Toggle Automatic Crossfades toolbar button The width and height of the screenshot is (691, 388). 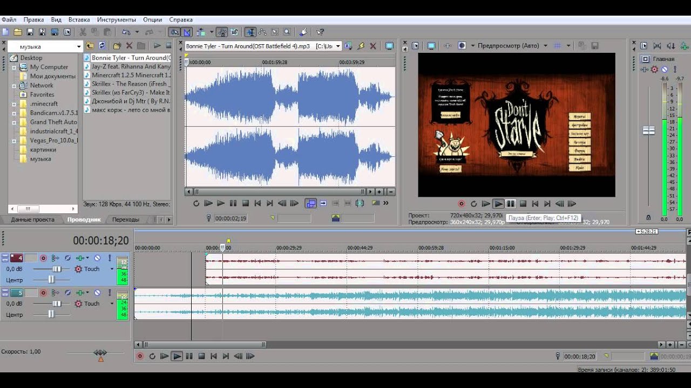tap(187, 32)
